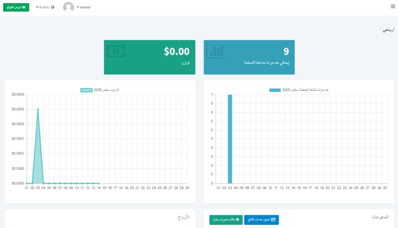
Task: Click the money bill icon on balance card
Action: click(116, 51)
